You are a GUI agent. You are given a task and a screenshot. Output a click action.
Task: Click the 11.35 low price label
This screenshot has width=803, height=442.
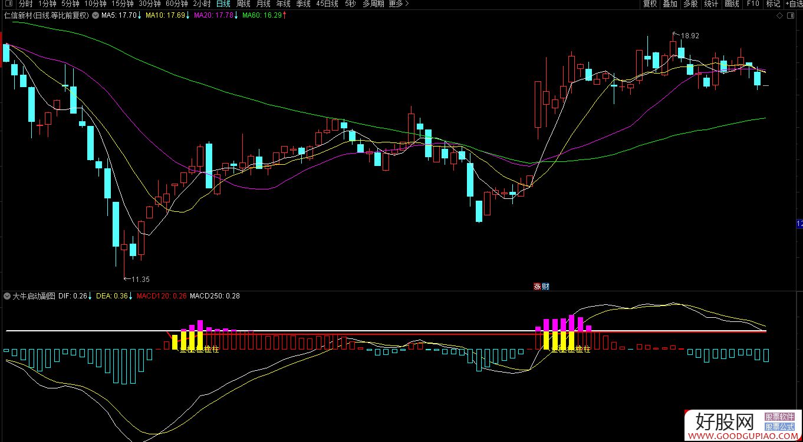[x=140, y=279]
